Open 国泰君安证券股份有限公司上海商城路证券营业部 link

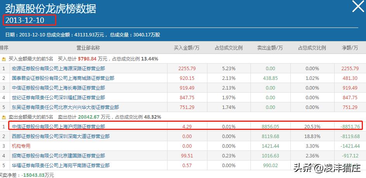click(63, 78)
